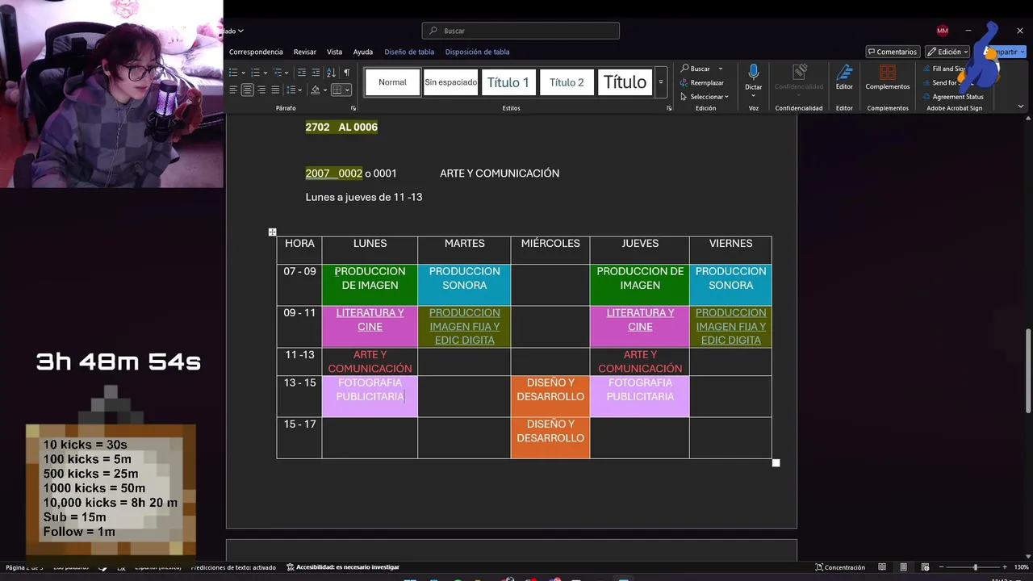Click the FOTOGRAFIA PUBLICITARIA cell under JUEVES

639,396
